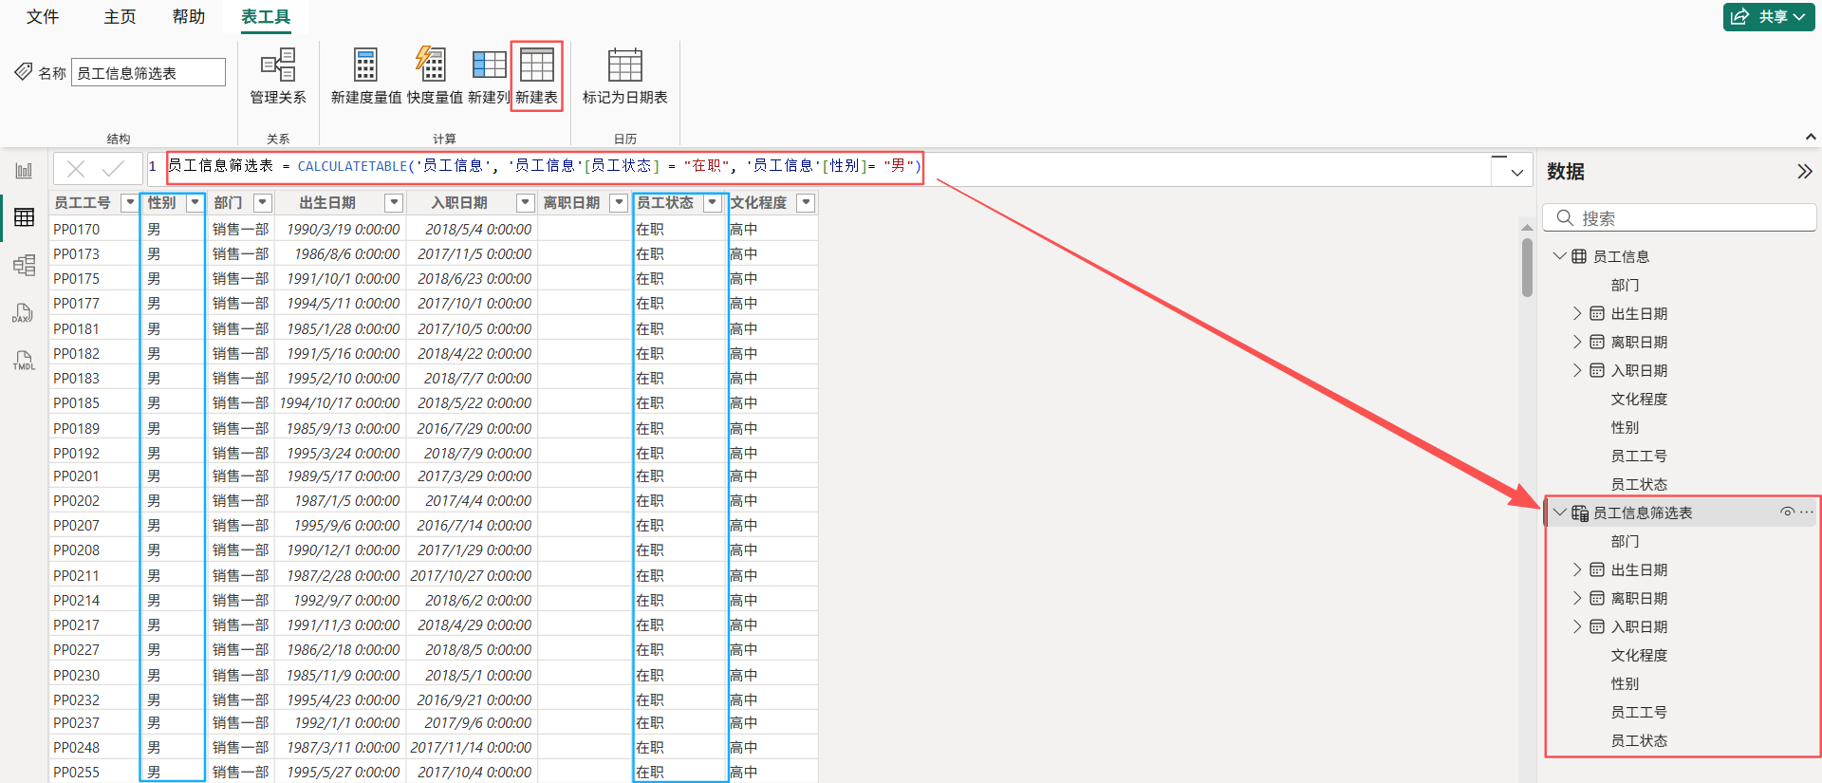
Task: Expand 离职日期 under 员工信息筛选表
Action: point(1577,598)
